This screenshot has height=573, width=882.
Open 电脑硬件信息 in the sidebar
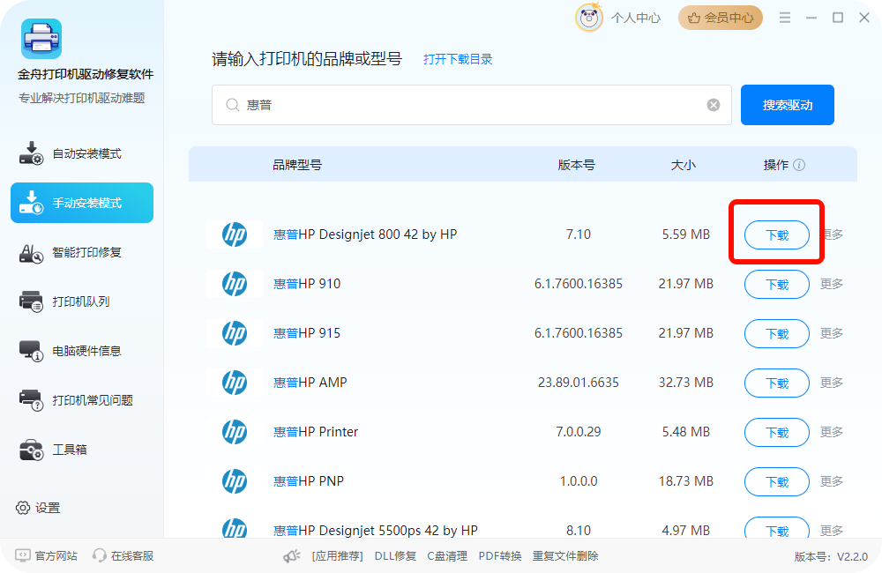[82, 351]
